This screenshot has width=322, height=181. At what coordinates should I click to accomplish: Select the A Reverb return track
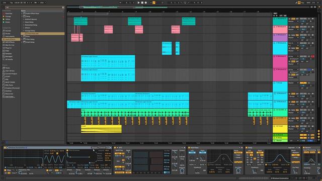[280, 135]
